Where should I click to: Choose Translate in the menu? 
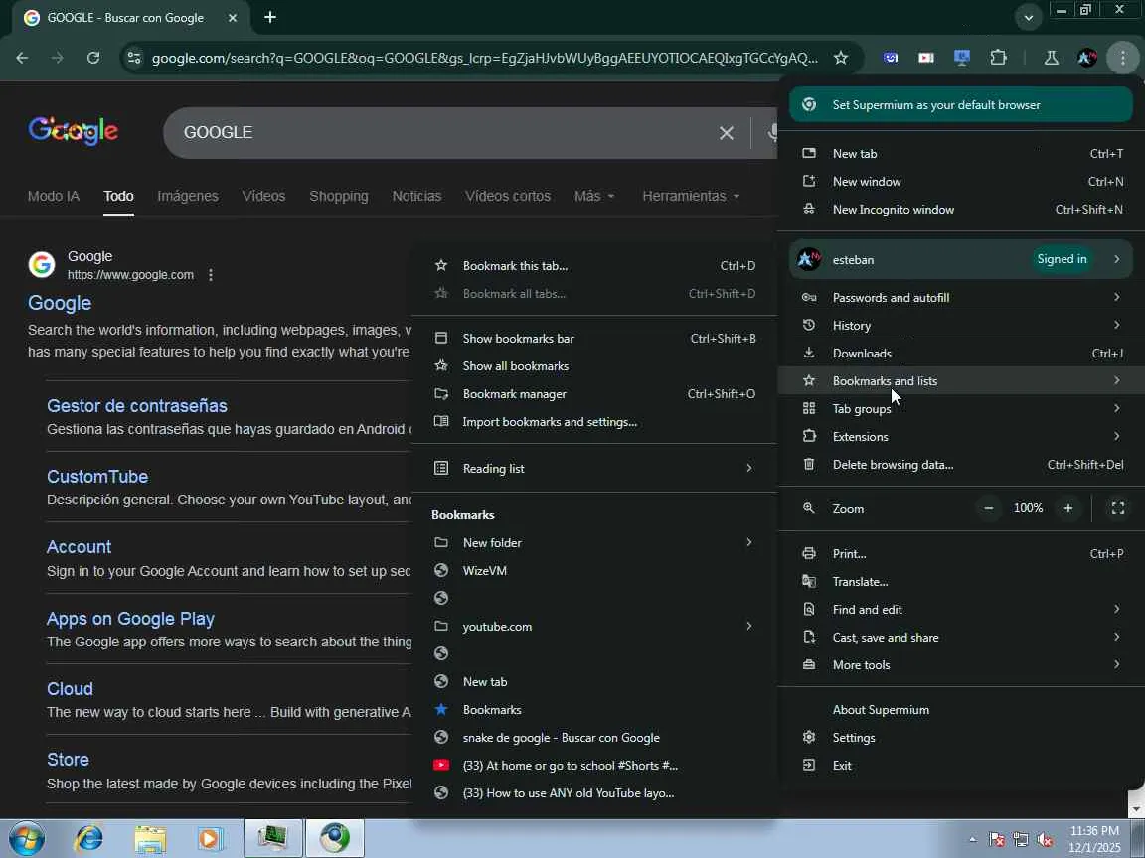point(962,582)
